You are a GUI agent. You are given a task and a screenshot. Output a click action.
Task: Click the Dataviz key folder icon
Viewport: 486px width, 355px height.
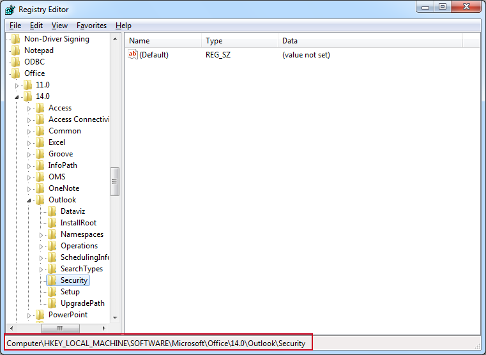click(52, 211)
